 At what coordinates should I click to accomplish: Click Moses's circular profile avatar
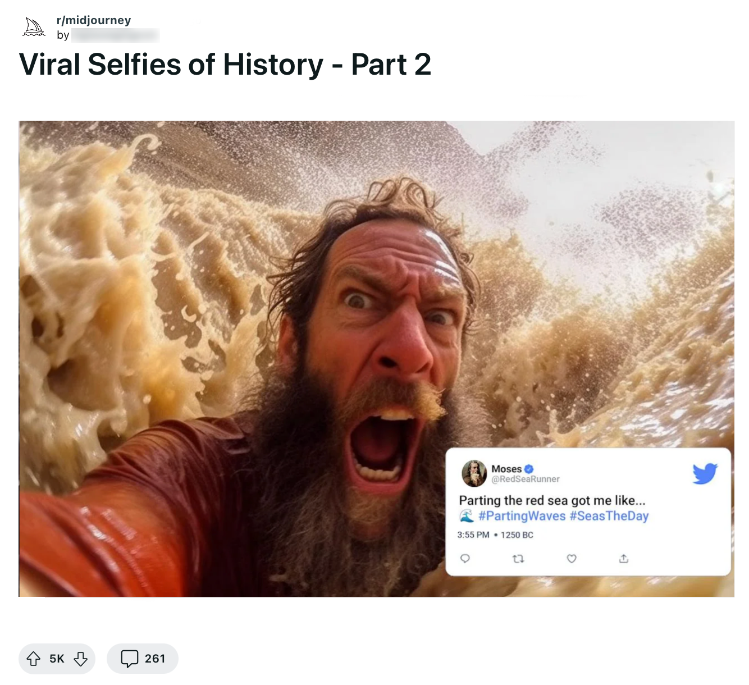click(x=474, y=473)
